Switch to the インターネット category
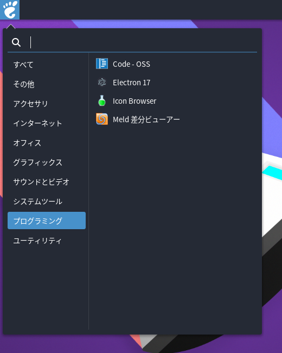 coord(47,123)
